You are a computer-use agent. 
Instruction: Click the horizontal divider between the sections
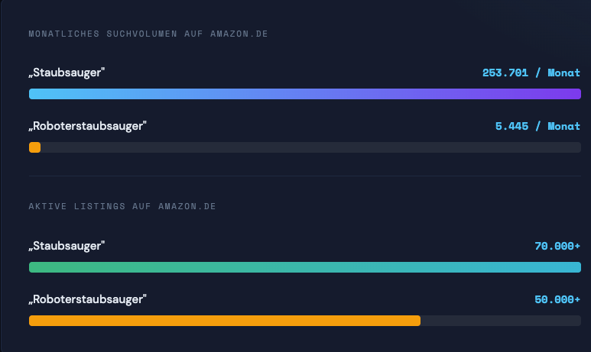pyautogui.click(x=304, y=176)
